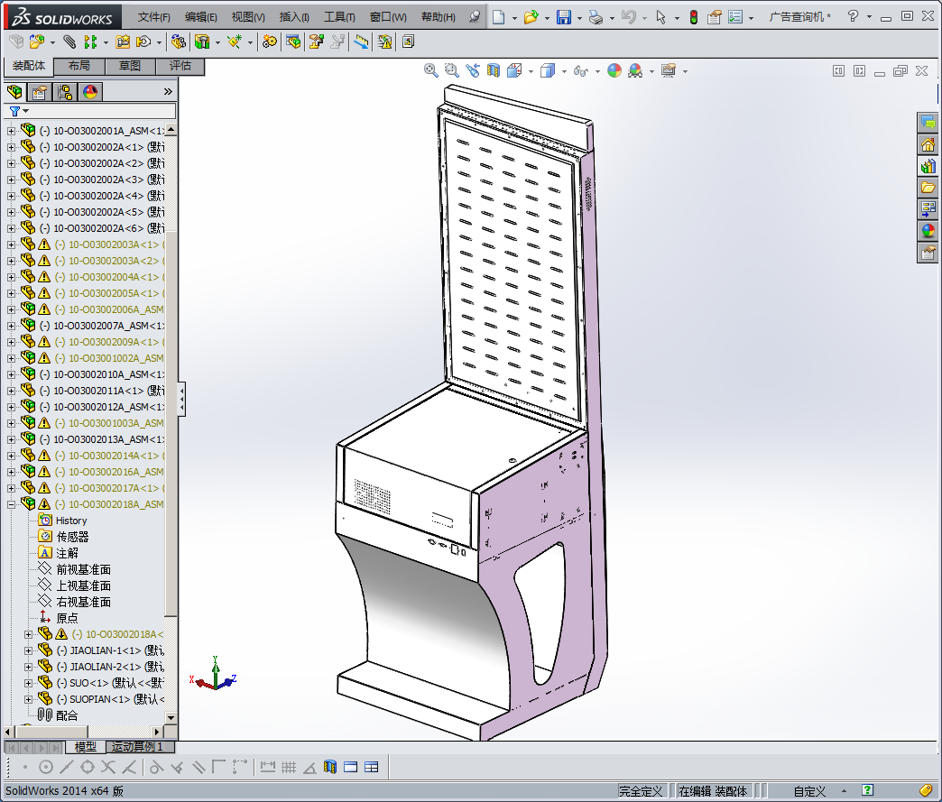Viewport: 942px width, 802px height.
Task: Click the Edit Appearance color ball icon
Action: click(614, 70)
